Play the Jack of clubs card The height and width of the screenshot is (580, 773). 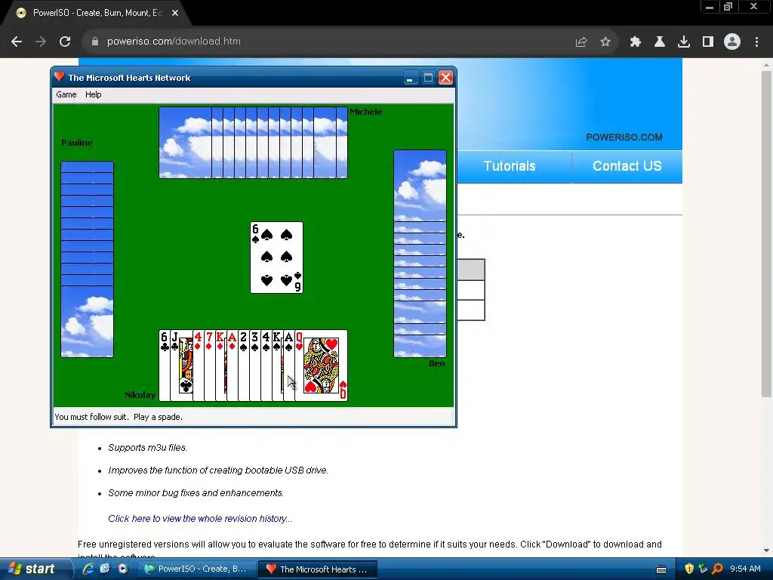181,365
